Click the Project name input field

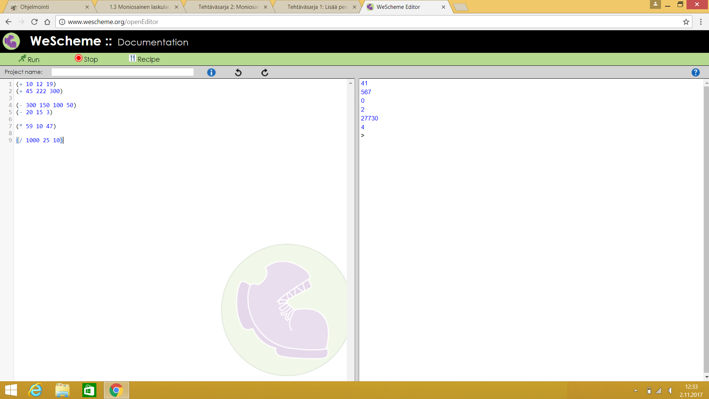(x=122, y=72)
